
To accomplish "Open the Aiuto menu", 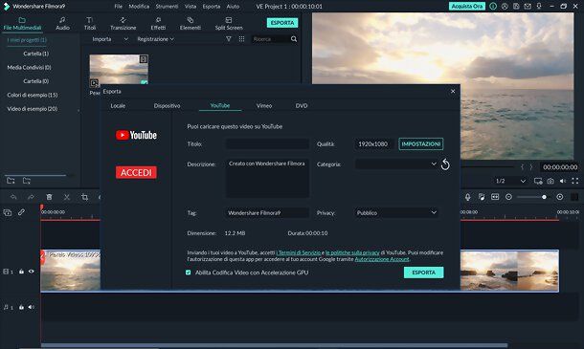I will click(x=233, y=7).
